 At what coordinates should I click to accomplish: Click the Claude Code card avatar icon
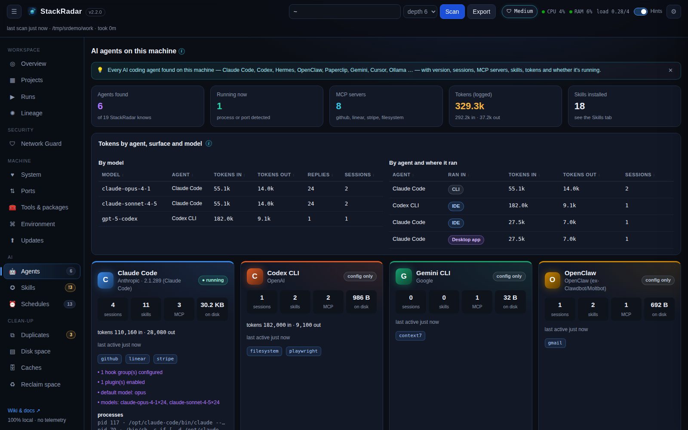tap(105, 280)
